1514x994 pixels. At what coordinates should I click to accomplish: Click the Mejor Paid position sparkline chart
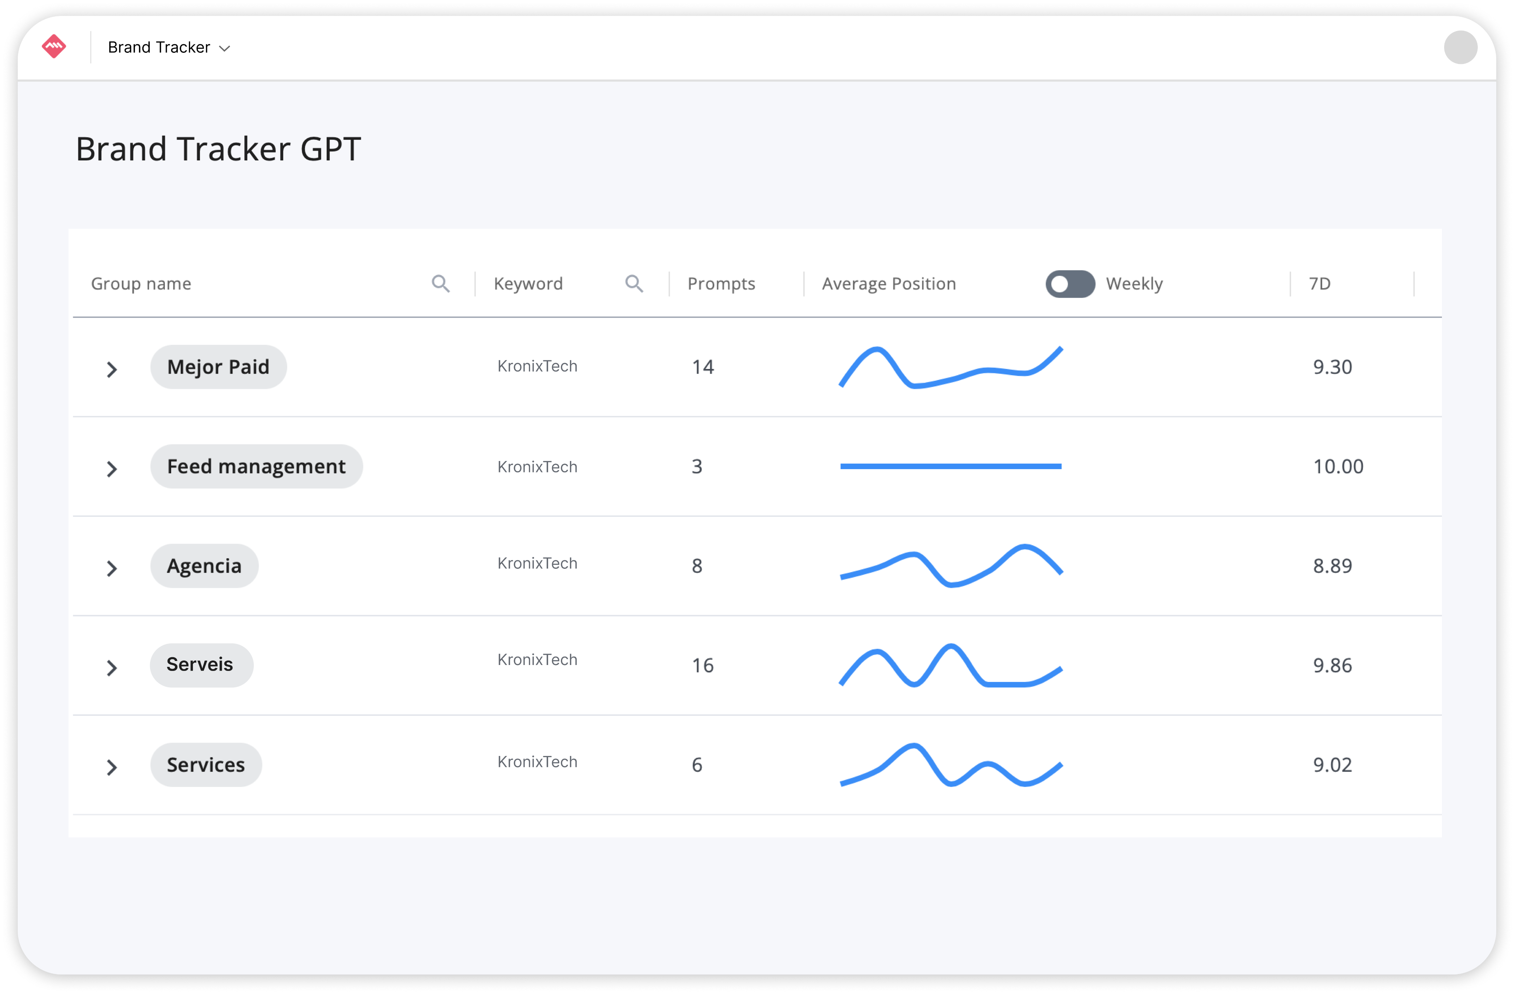951,367
